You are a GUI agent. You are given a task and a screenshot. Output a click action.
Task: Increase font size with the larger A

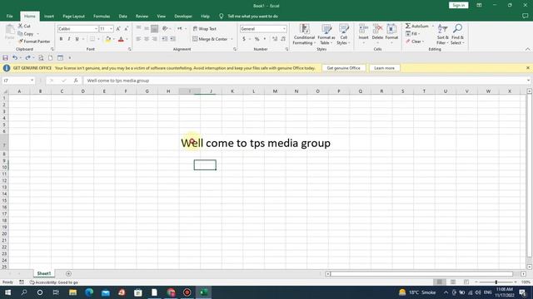(118, 29)
